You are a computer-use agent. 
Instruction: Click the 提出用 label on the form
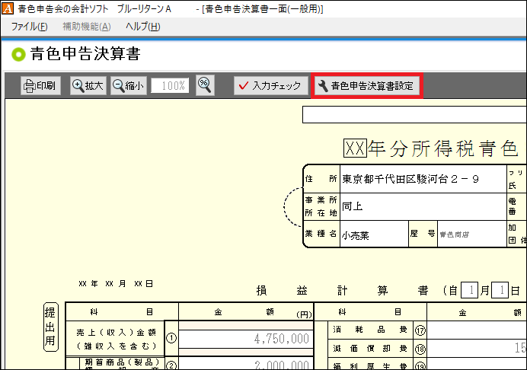(50, 327)
